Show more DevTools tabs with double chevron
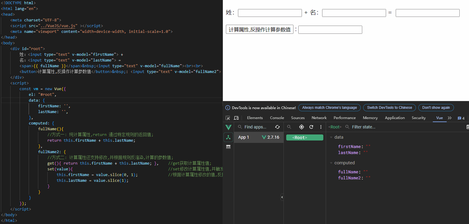Image resolution: width=469 pixels, height=224 pixels. pyautogui.click(x=450, y=118)
